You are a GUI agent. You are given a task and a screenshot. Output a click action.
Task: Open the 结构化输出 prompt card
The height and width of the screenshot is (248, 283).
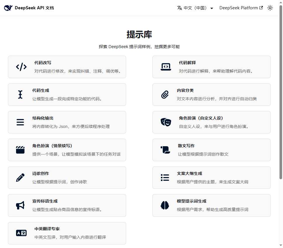[x=67, y=122]
